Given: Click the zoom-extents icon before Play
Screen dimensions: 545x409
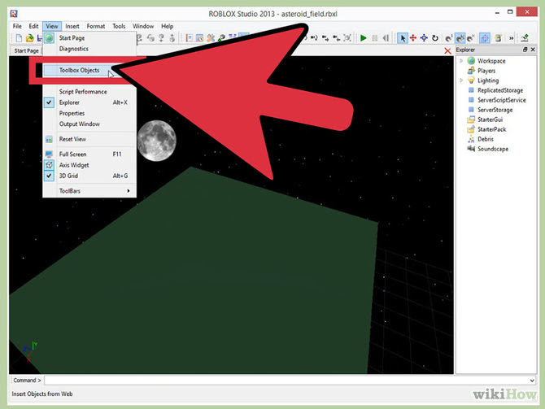Looking at the screenshot, I should pyautogui.click(x=347, y=38).
